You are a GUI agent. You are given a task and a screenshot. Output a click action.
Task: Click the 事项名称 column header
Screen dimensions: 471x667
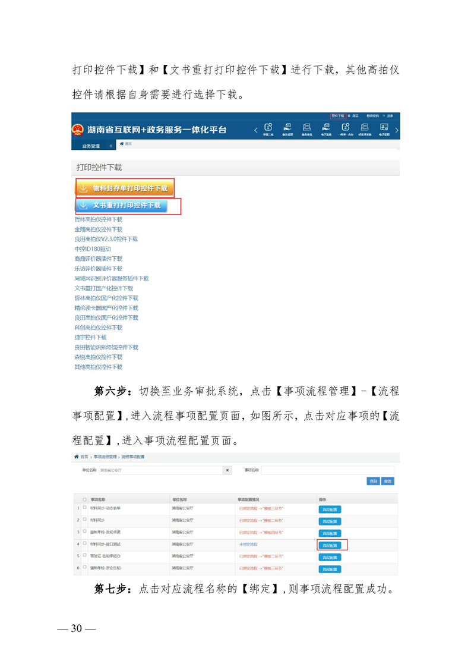point(98,499)
